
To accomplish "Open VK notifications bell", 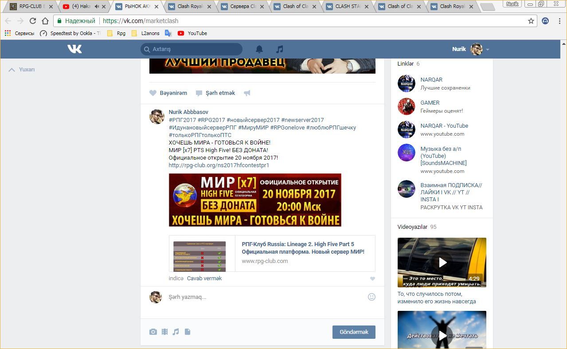I will (x=259, y=49).
